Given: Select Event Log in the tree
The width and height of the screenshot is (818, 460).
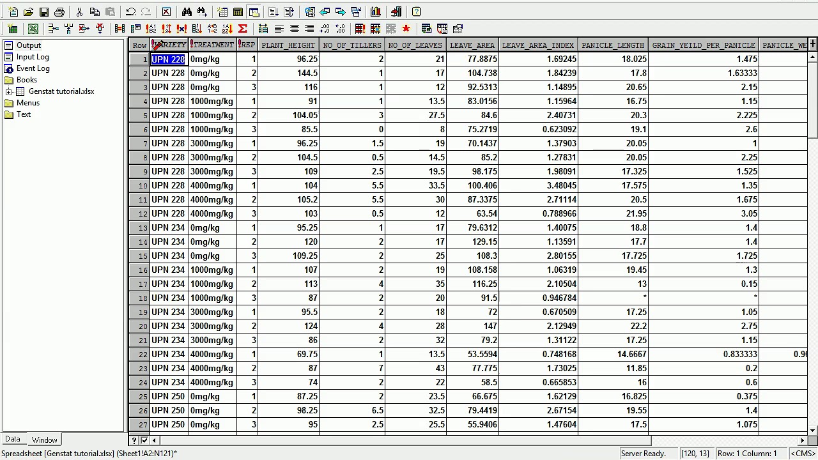Looking at the screenshot, I should pyautogui.click(x=33, y=68).
